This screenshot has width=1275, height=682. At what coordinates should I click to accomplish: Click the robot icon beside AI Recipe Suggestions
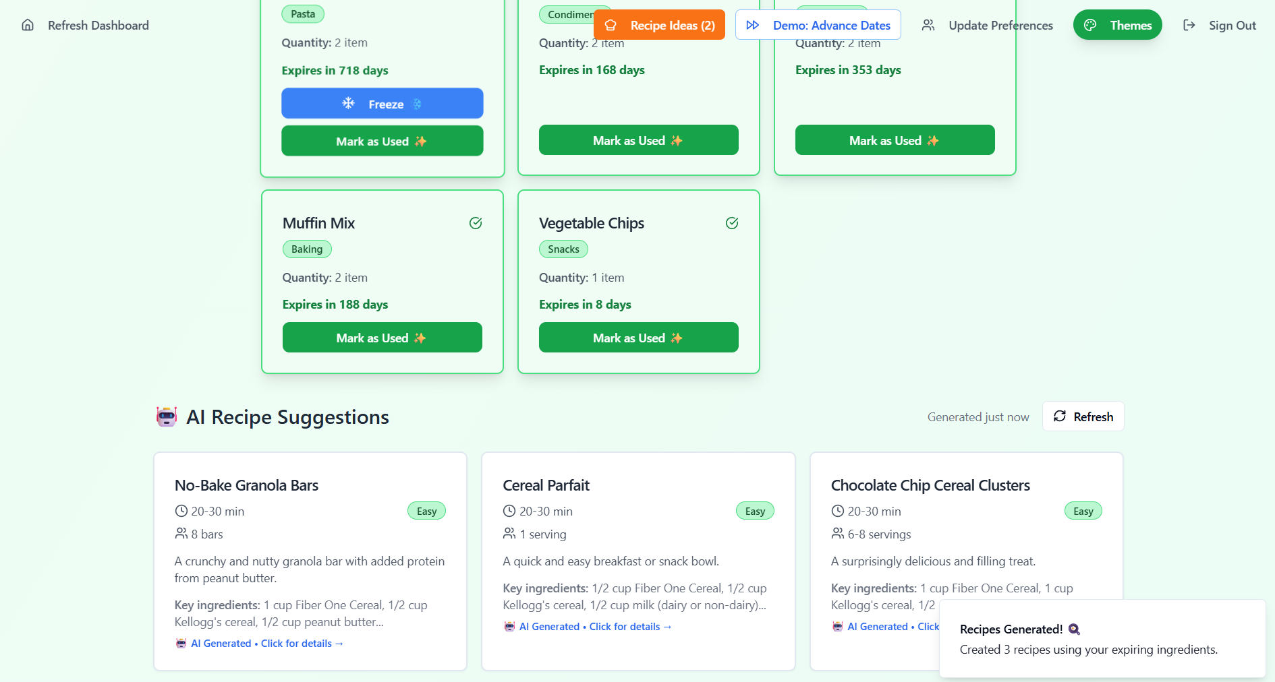click(x=167, y=416)
